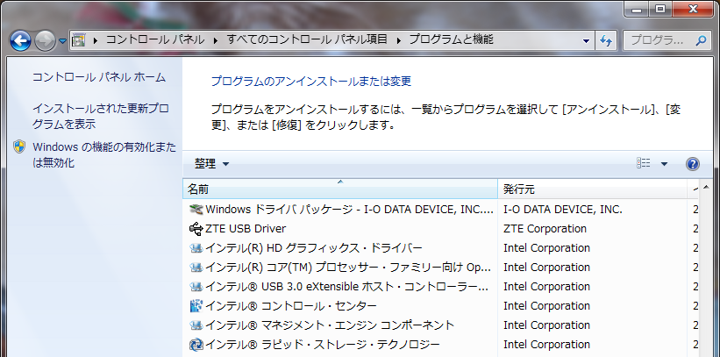Click the I-O DATA driver package icon
Viewport: 720px width, 357px height.
coord(196,210)
